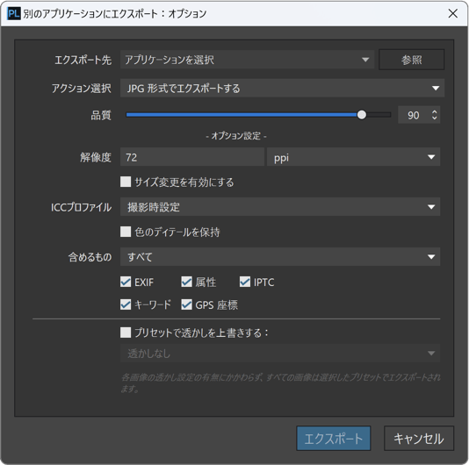469x465 pixels.
Task: Uncheck the GPS 座標 checkbox
Action: [187, 304]
